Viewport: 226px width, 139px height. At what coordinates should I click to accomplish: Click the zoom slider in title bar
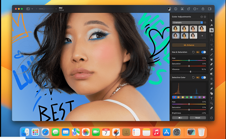point(46,9)
